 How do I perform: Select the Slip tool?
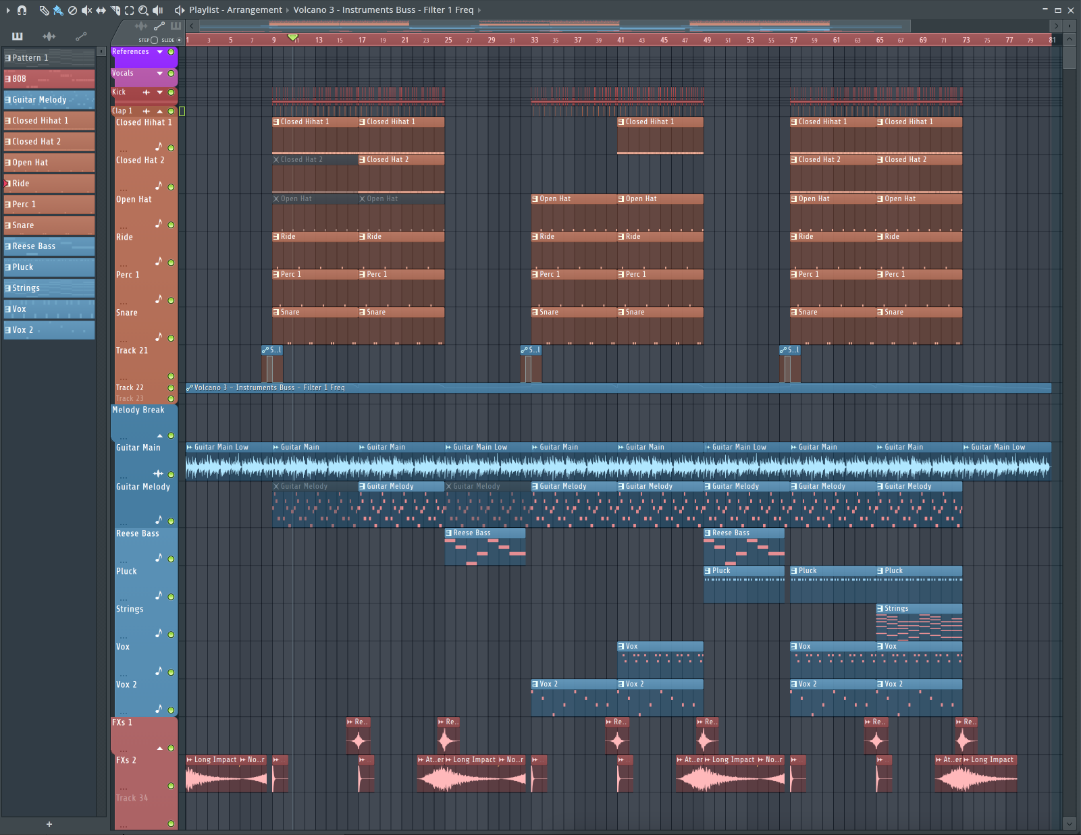pyautogui.click(x=101, y=10)
